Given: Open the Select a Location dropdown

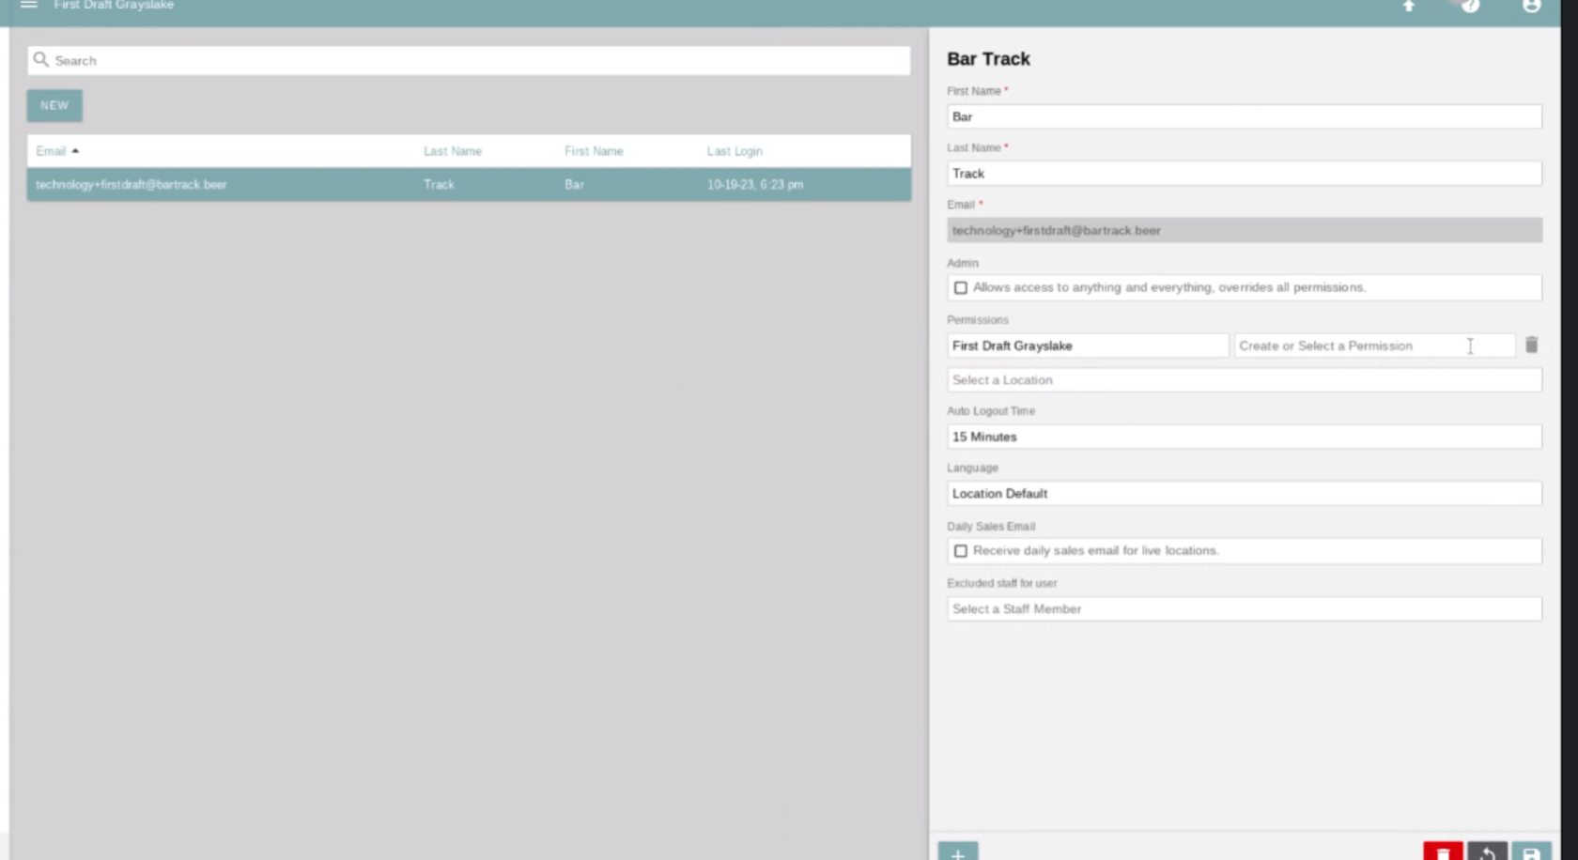Looking at the screenshot, I should click(x=1245, y=380).
